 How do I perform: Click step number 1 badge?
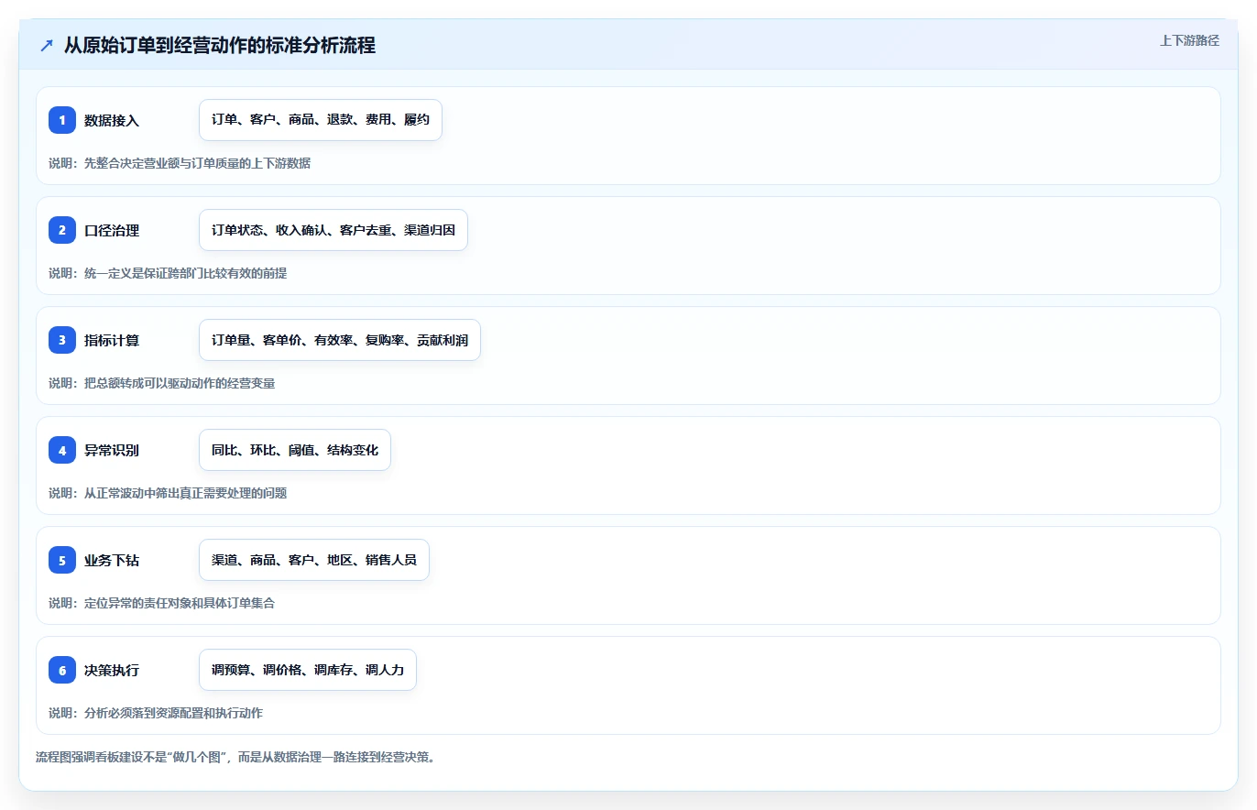pos(62,120)
